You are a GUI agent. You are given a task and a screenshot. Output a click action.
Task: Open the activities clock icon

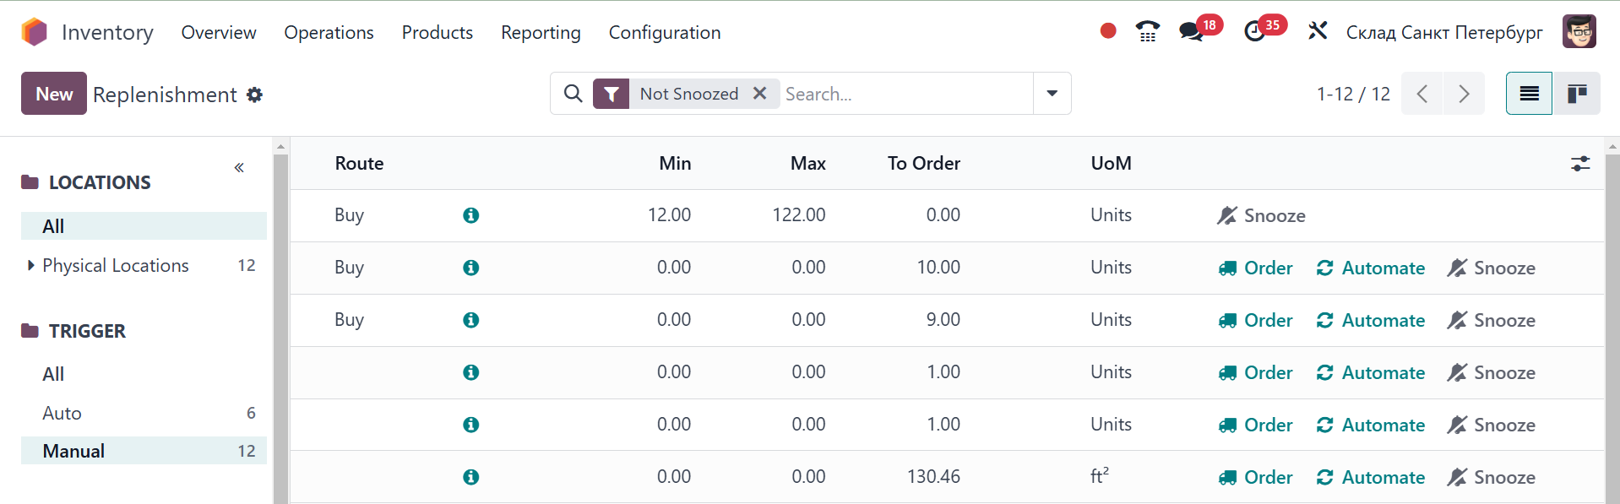[1255, 32]
